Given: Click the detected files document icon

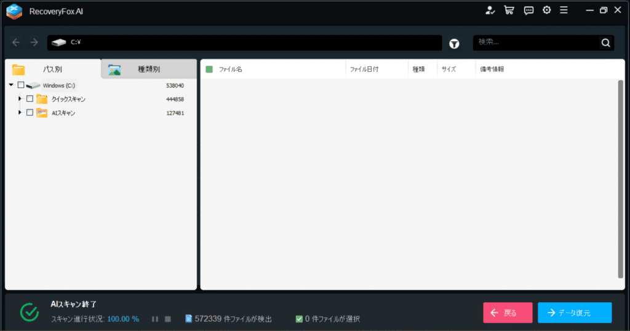Looking at the screenshot, I should (188, 319).
